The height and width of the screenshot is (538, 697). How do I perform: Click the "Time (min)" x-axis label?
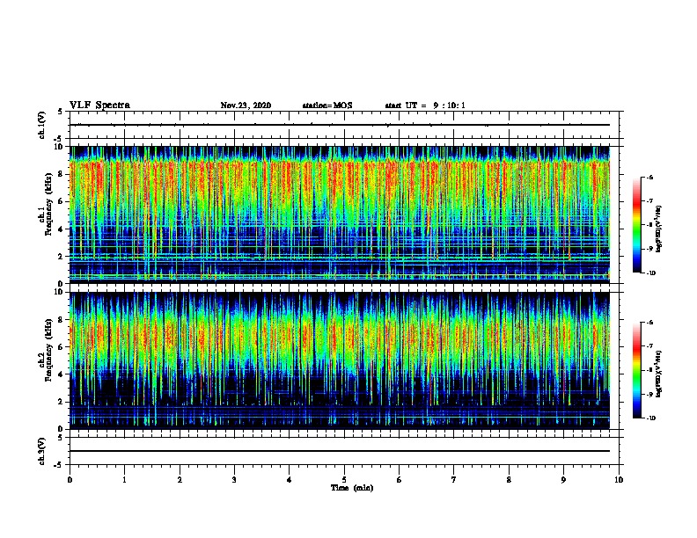click(x=352, y=488)
